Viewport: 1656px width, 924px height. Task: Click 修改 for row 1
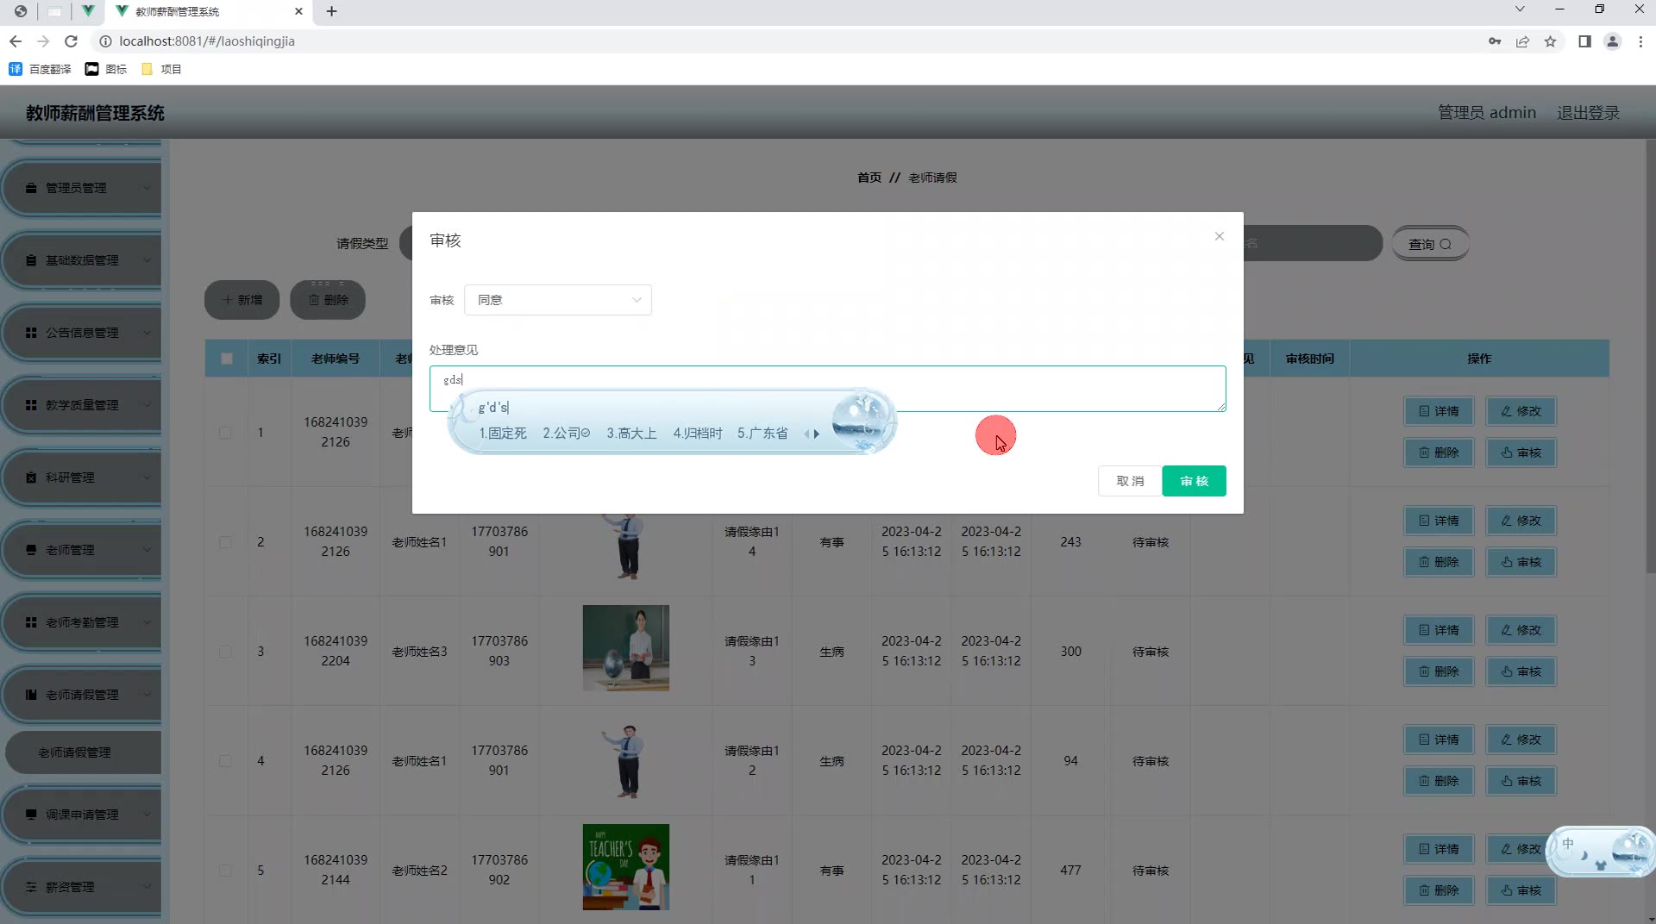click(x=1521, y=411)
